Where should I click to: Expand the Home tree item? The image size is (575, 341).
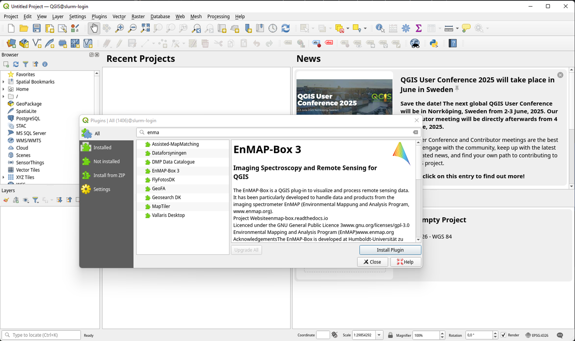pos(3,89)
